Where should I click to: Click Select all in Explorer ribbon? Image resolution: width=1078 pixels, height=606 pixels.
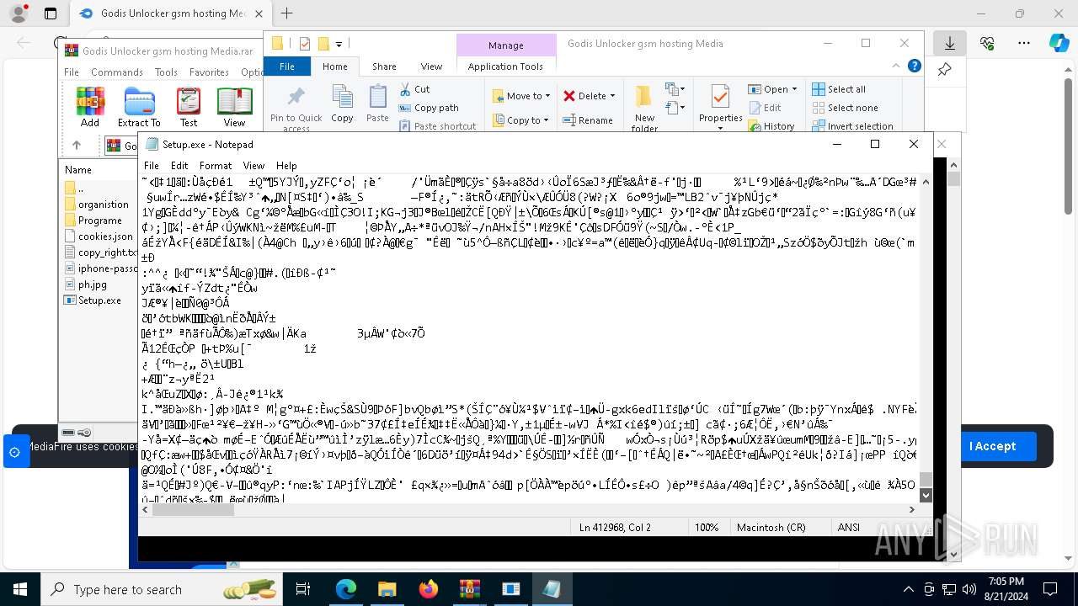[x=839, y=89]
